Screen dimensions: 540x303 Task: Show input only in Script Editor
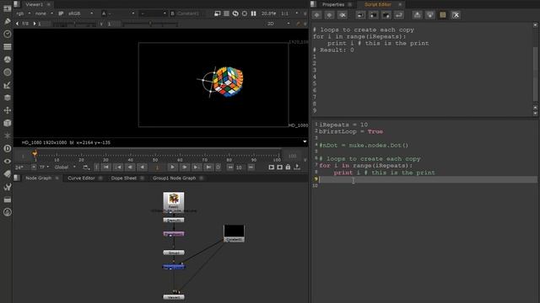417,15
